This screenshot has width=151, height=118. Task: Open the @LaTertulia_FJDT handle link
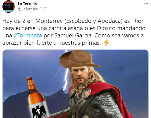[x=33, y=9]
